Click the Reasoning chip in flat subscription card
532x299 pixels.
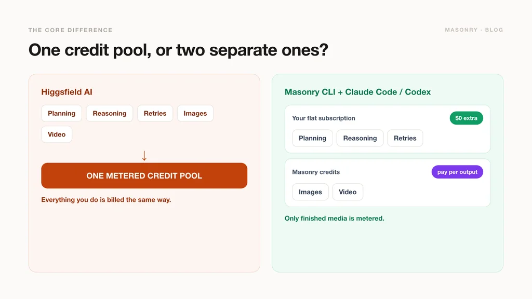point(360,138)
